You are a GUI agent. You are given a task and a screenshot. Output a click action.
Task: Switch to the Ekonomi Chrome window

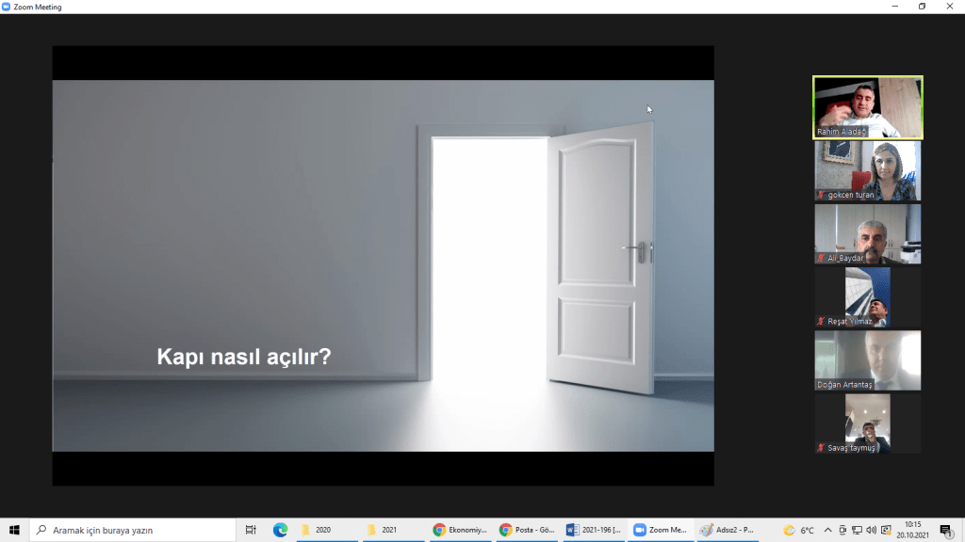point(460,530)
